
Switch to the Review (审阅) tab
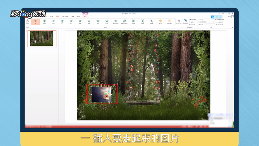[x=73, y=17]
